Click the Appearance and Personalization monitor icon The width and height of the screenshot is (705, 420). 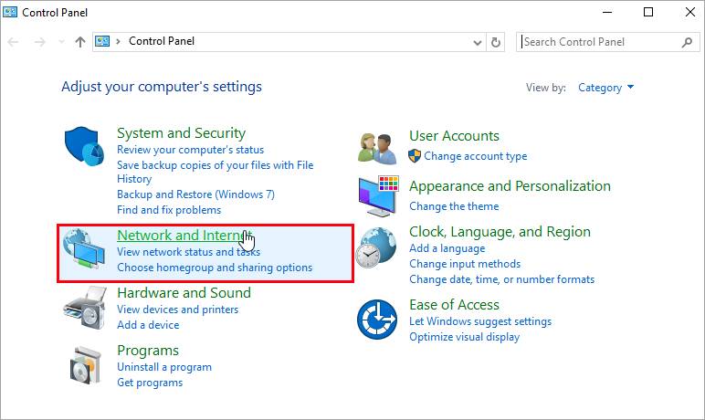[379, 196]
